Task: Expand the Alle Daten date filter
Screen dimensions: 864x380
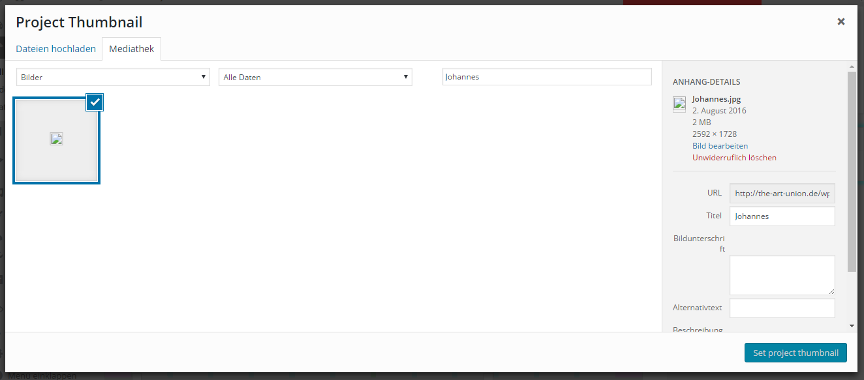Action: (315, 77)
